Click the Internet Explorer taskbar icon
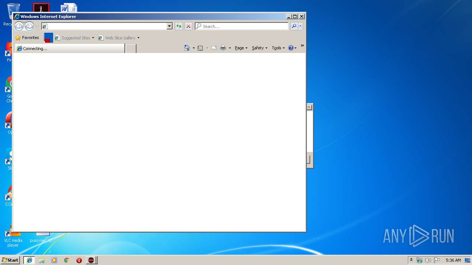The image size is (472, 265). pos(29,260)
